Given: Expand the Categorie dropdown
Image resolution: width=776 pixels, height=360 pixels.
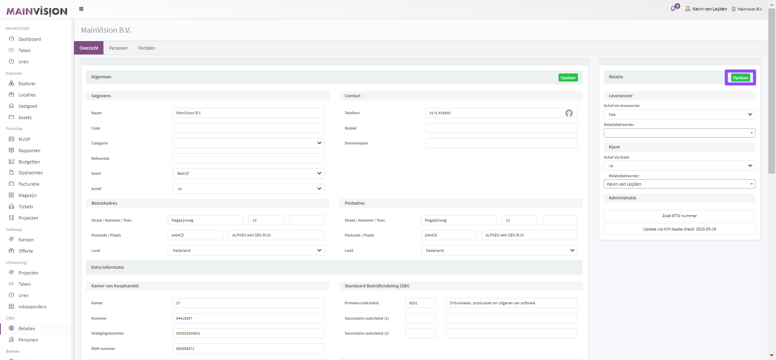Looking at the screenshot, I should [x=248, y=143].
